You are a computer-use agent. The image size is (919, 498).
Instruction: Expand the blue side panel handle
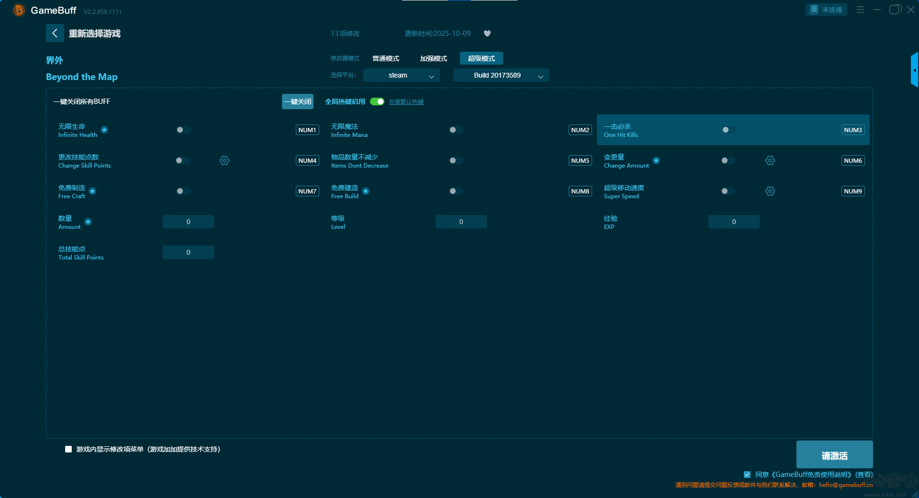tap(914, 70)
